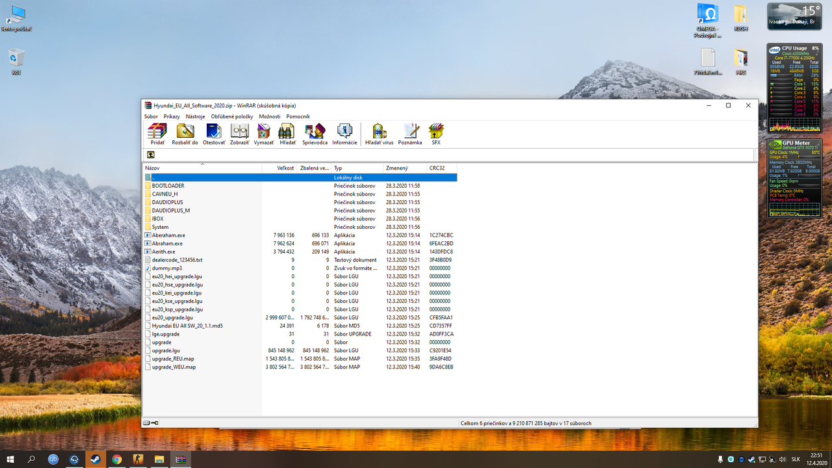The height and width of the screenshot is (468, 832).
Task: Open the Súbor menu
Action: (x=151, y=116)
